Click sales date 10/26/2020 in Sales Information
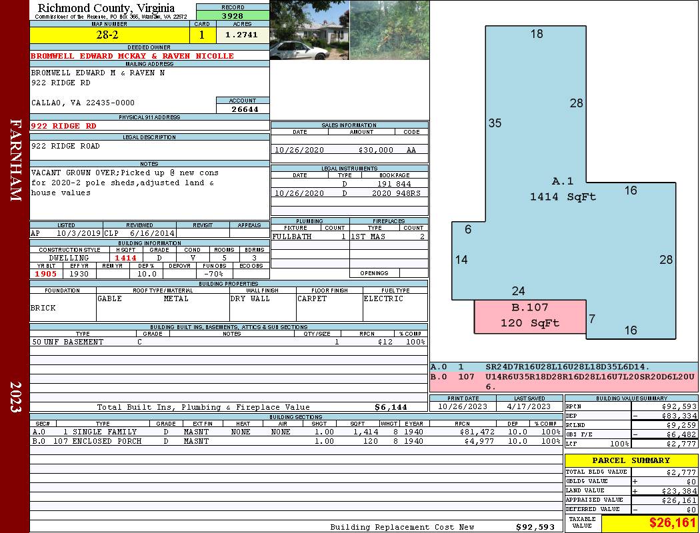Screen dimensions: 700x533 tap(299, 151)
